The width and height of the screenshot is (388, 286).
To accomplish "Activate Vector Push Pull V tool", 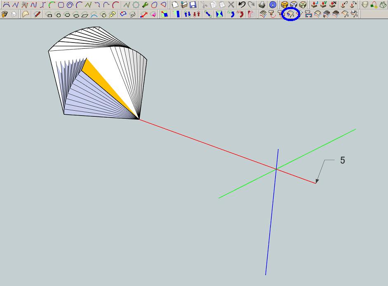I will point(323,5).
